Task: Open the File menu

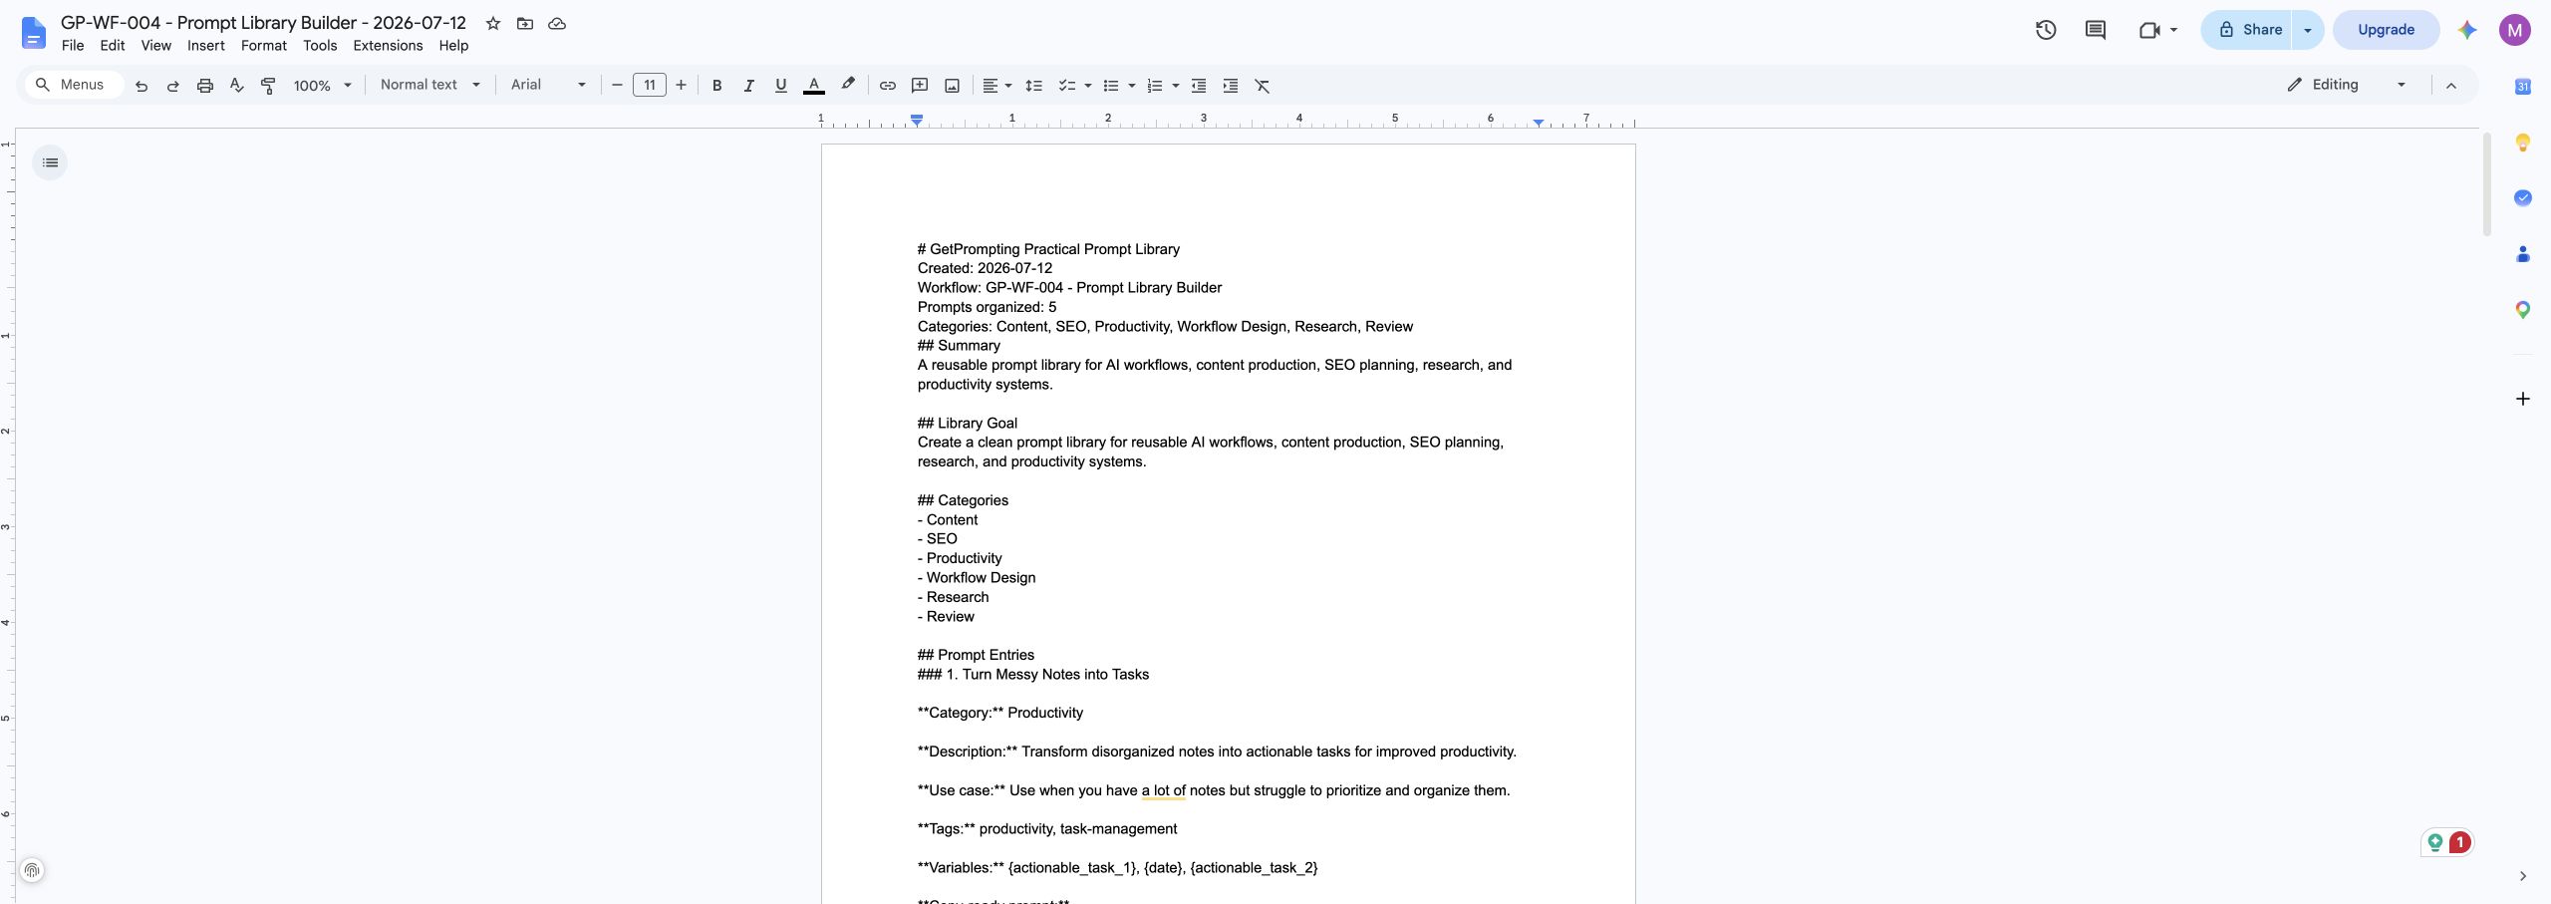Action: pos(73,46)
